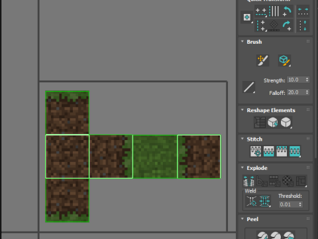Select the Target Weld tool
The image size is (318, 239).
point(252,201)
